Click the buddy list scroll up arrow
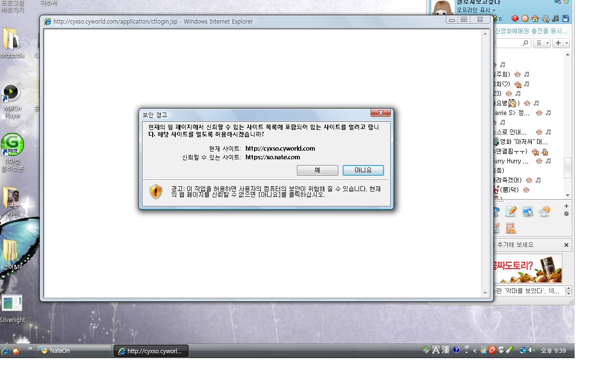This screenshot has height=385, width=616. [x=567, y=54]
